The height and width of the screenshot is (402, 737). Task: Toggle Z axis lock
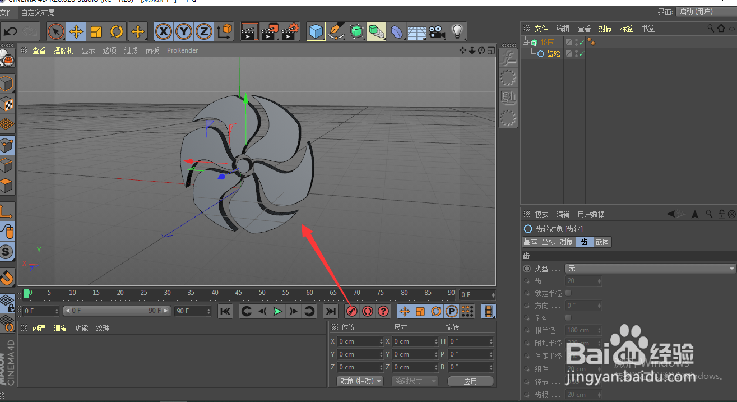click(x=203, y=31)
